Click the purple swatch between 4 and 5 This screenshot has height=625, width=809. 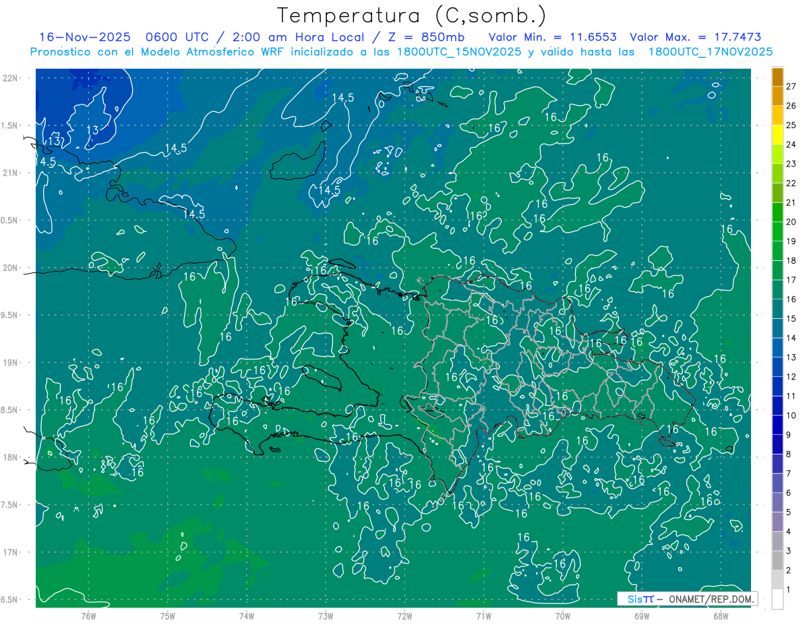[x=778, y=522]
